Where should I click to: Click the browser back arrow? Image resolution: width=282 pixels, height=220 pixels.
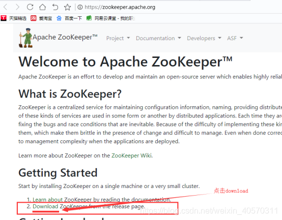coord(6,7)
